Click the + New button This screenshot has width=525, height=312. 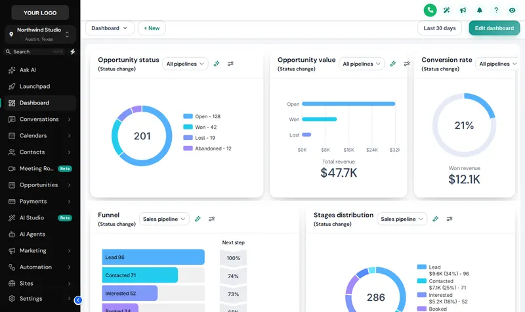pos(152,28)
